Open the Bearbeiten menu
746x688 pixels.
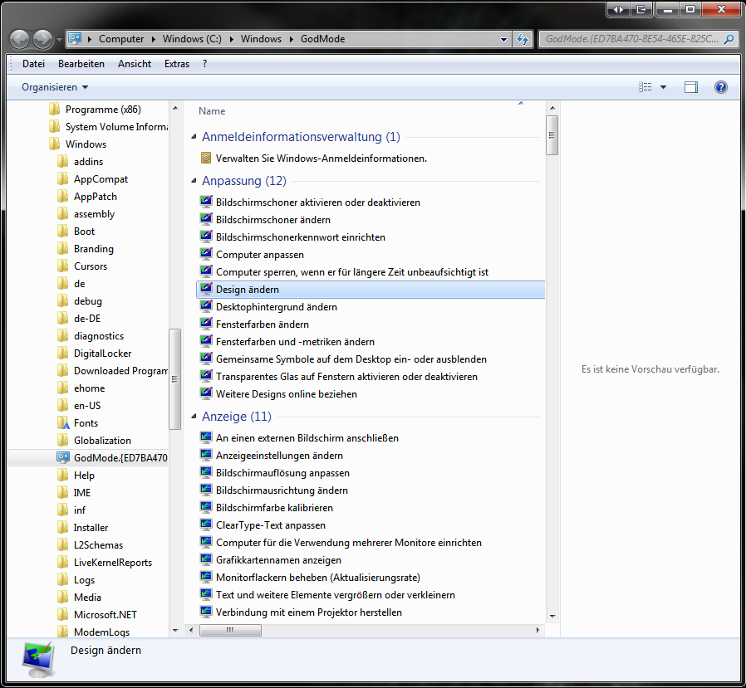[x=81, y=64]
